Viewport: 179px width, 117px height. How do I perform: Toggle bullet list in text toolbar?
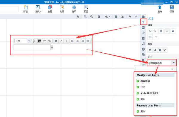(35, 41)
